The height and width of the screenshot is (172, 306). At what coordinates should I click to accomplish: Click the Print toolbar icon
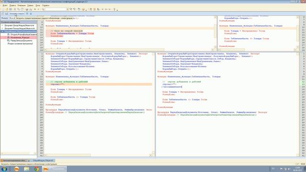pyautogui.click(x=27, y=9)
